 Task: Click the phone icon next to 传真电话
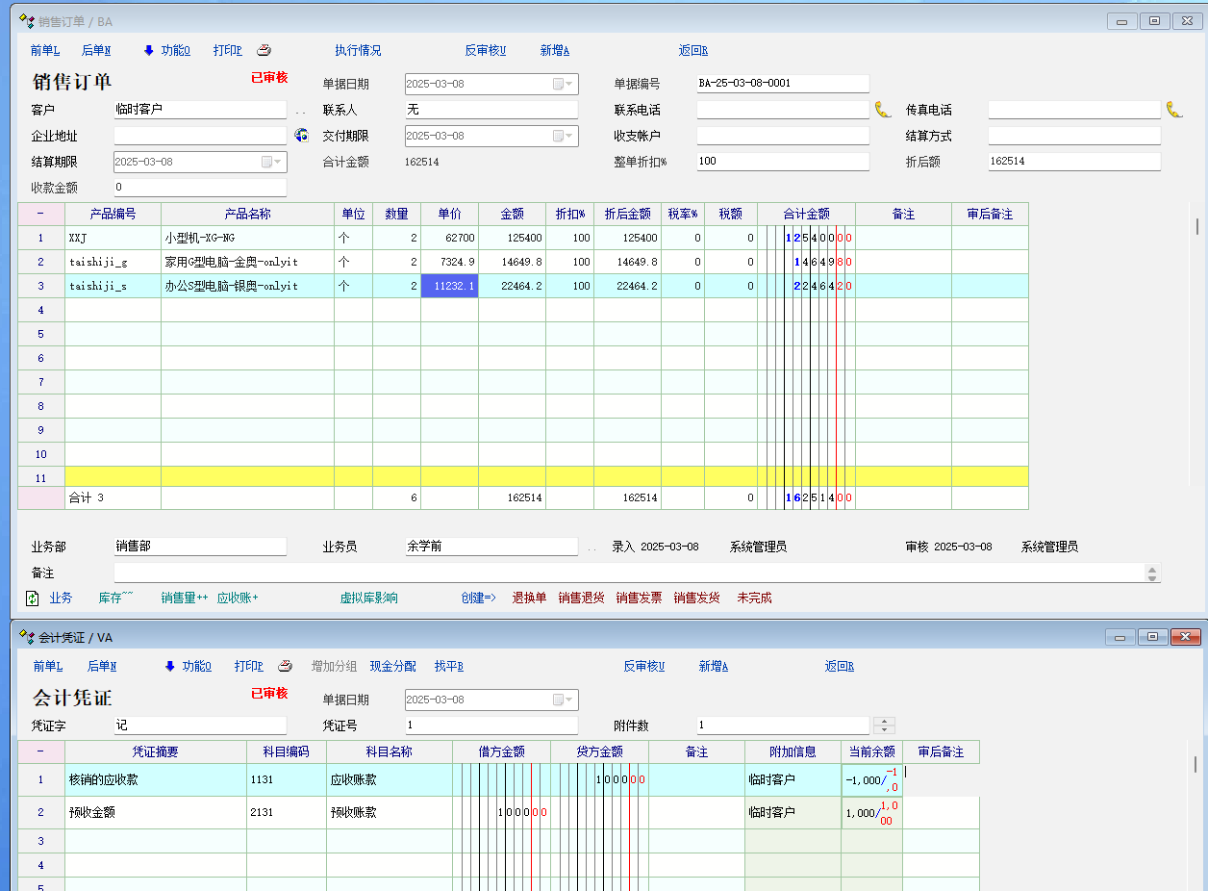pyautogui.click(x=1173, y=110)
